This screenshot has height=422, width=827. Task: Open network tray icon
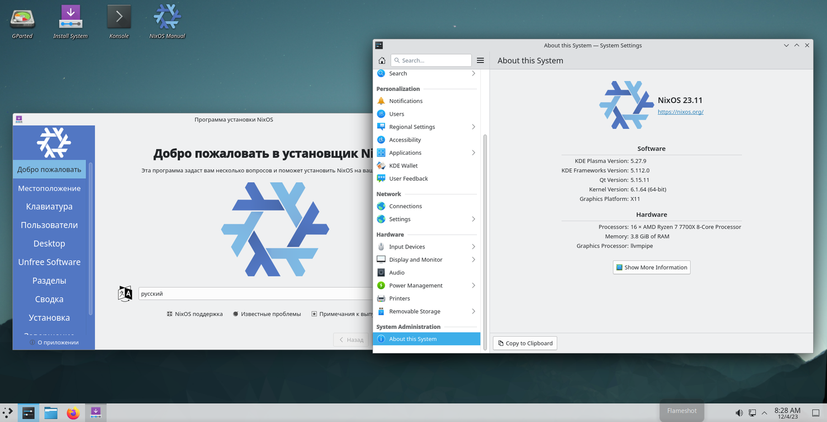(752, 413)
